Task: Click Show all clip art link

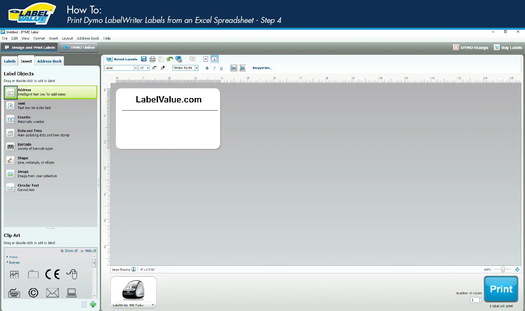Action: click(x=69, y=251)
